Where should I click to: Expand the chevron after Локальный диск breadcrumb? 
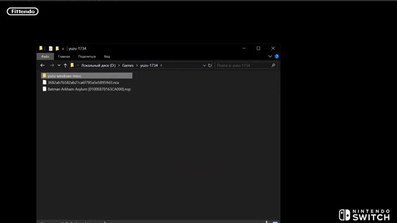pos(118,66)
